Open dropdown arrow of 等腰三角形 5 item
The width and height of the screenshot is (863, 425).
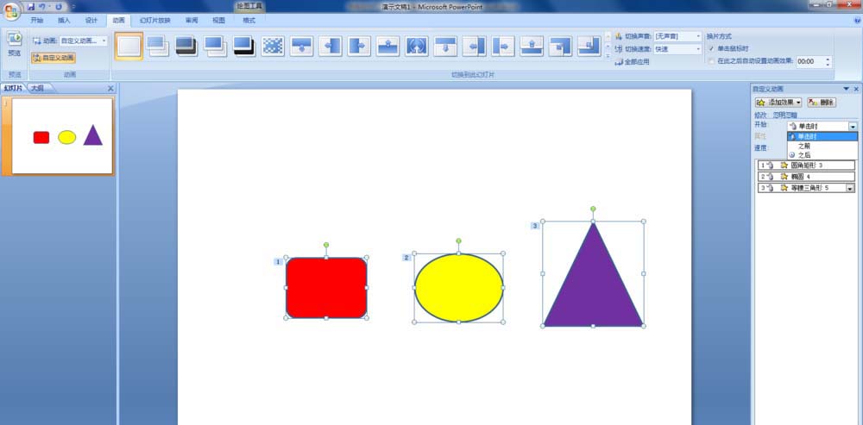pyautogui.click(x=850, y=188)
